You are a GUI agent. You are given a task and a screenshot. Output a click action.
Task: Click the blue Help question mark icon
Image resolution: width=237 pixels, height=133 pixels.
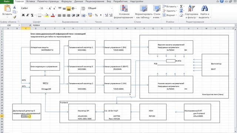click(221, 1)
